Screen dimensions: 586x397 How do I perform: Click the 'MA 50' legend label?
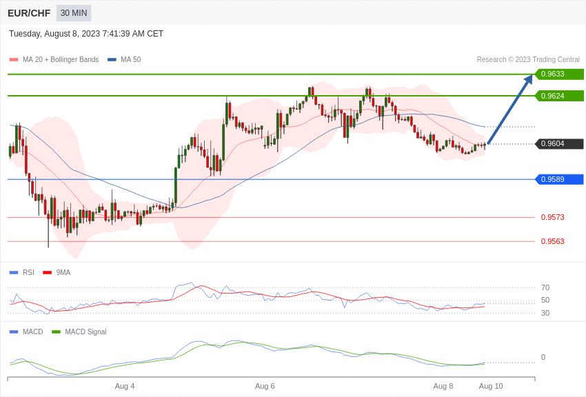coord(131,59)
